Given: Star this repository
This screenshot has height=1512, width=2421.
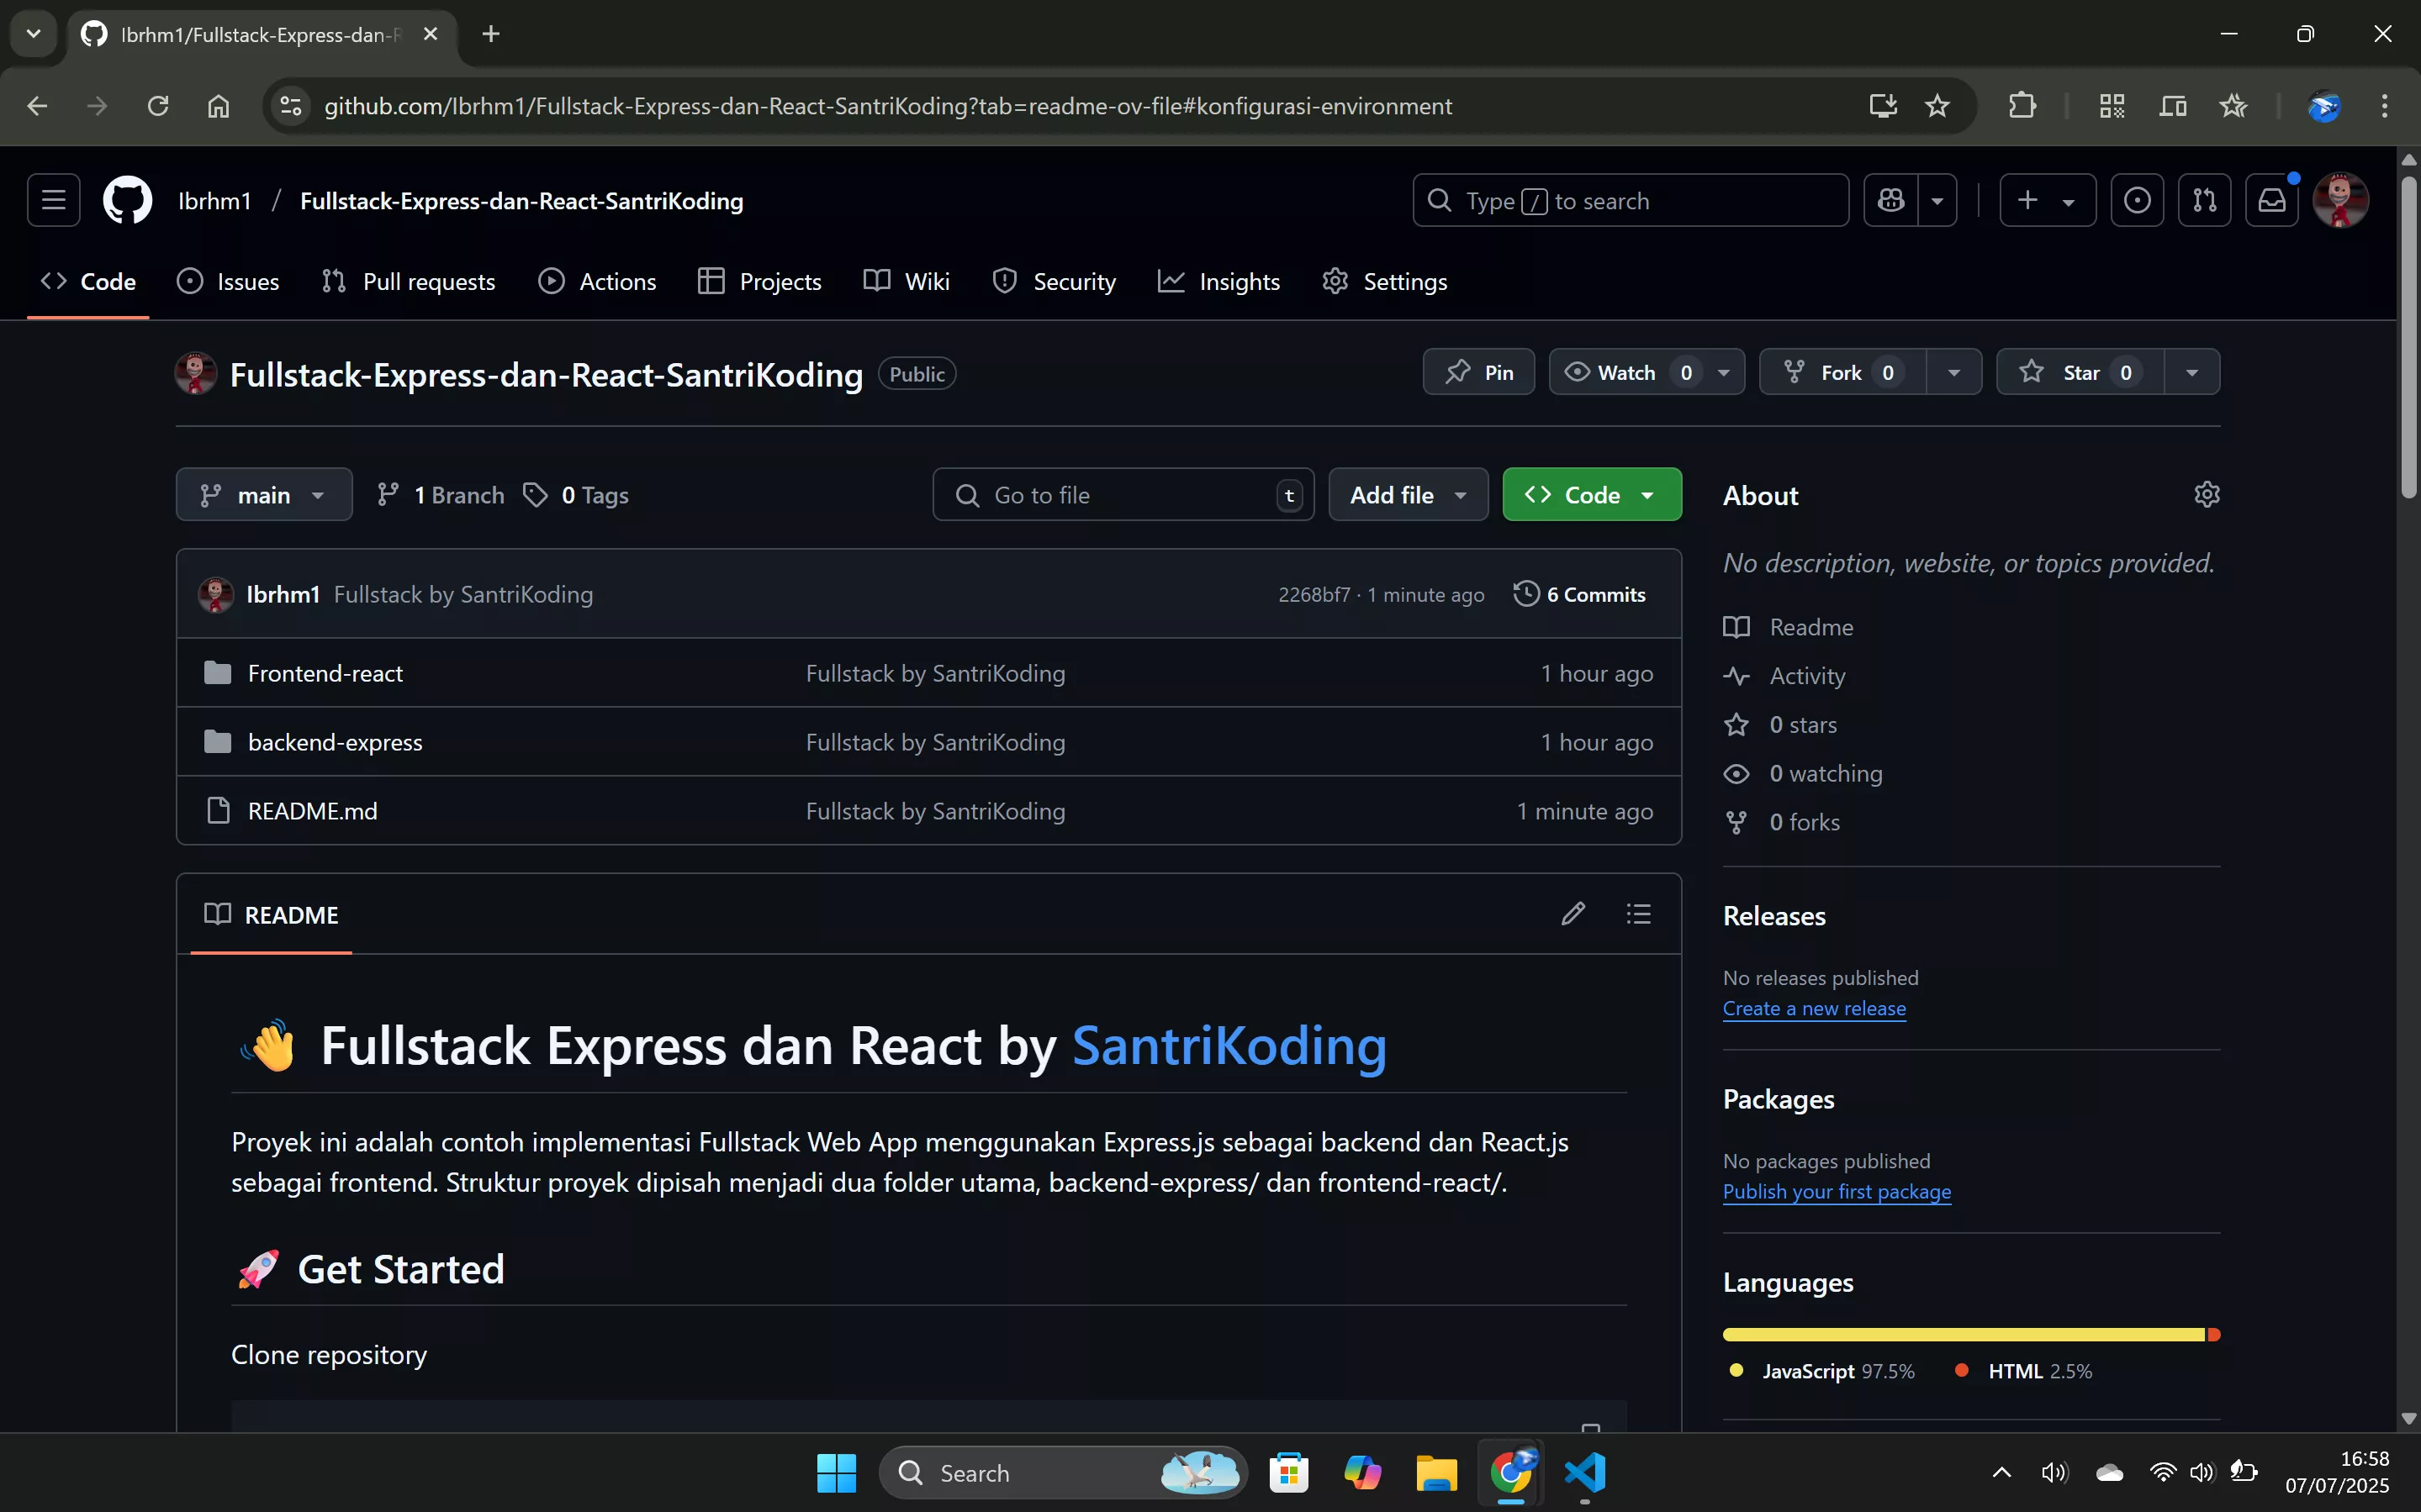Looking at the screenshot, I should point(2080,372).
